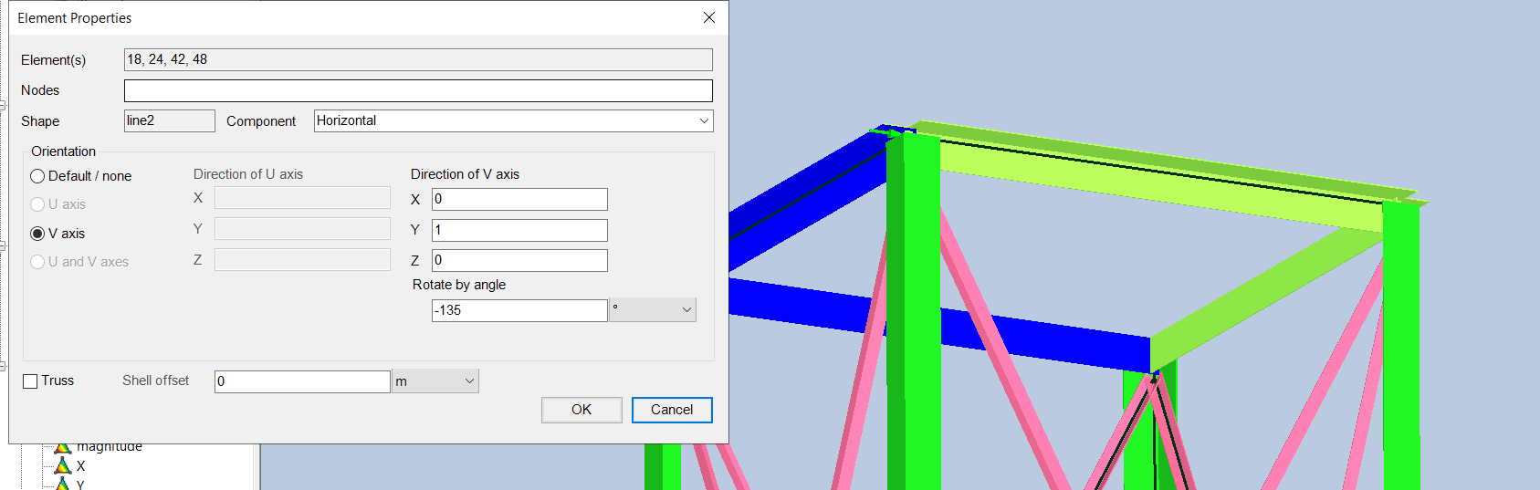Screen dimensions: 1540x490
Task: Click the Cancel button
Action: (x=672, y=410)
